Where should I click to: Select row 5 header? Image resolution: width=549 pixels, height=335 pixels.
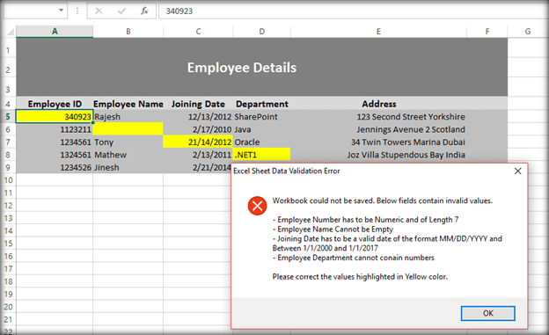pos(8,117)
